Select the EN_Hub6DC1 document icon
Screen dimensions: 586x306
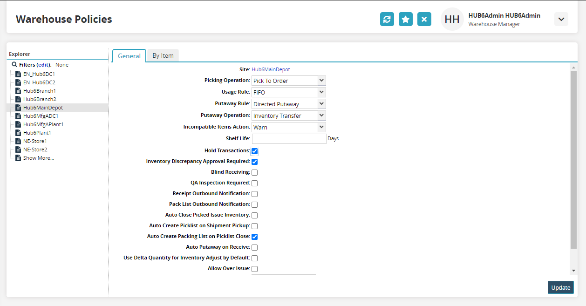[x=18, y=74]
